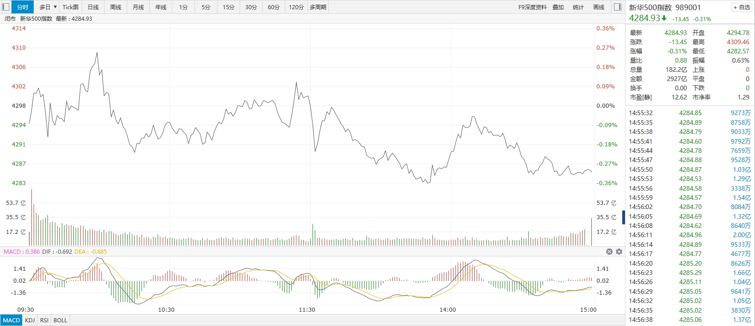Toggle the right quote panel icon
Screen dimensions: 755x326
(x=618, y=7)
